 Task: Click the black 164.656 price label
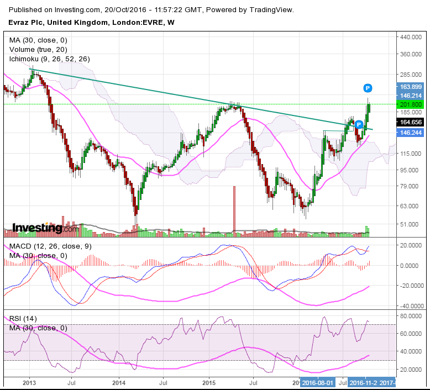click(x=410, y=122)
